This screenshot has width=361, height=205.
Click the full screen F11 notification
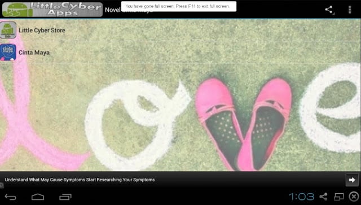click(x=179, y=6)
